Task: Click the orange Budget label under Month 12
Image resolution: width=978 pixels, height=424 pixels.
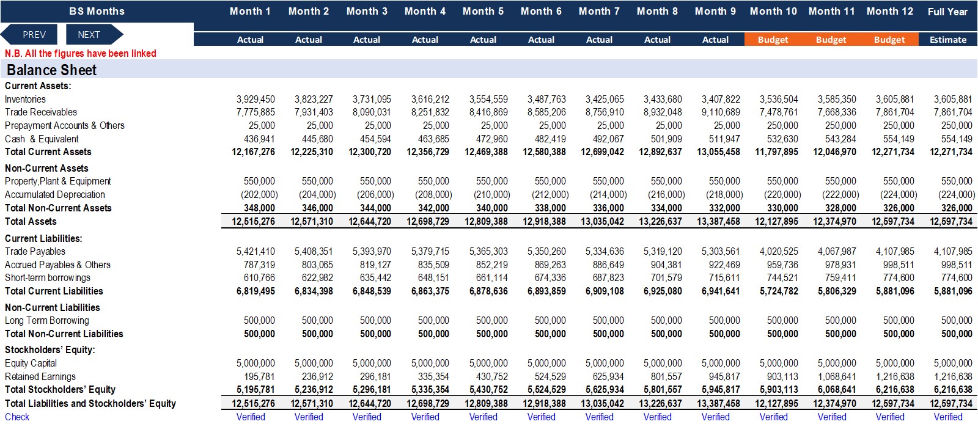Action: tap(889, 40)
